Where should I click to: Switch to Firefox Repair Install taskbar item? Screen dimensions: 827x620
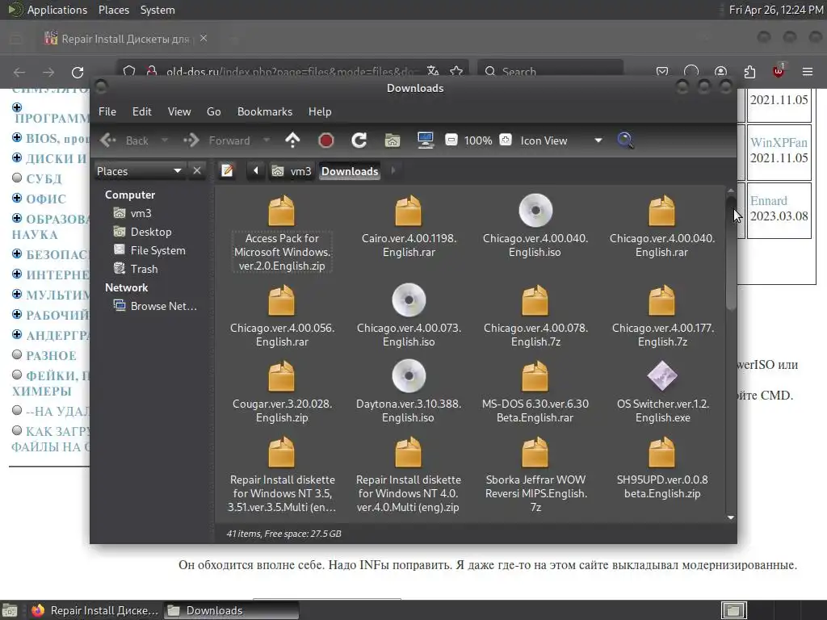coord(95,610)
